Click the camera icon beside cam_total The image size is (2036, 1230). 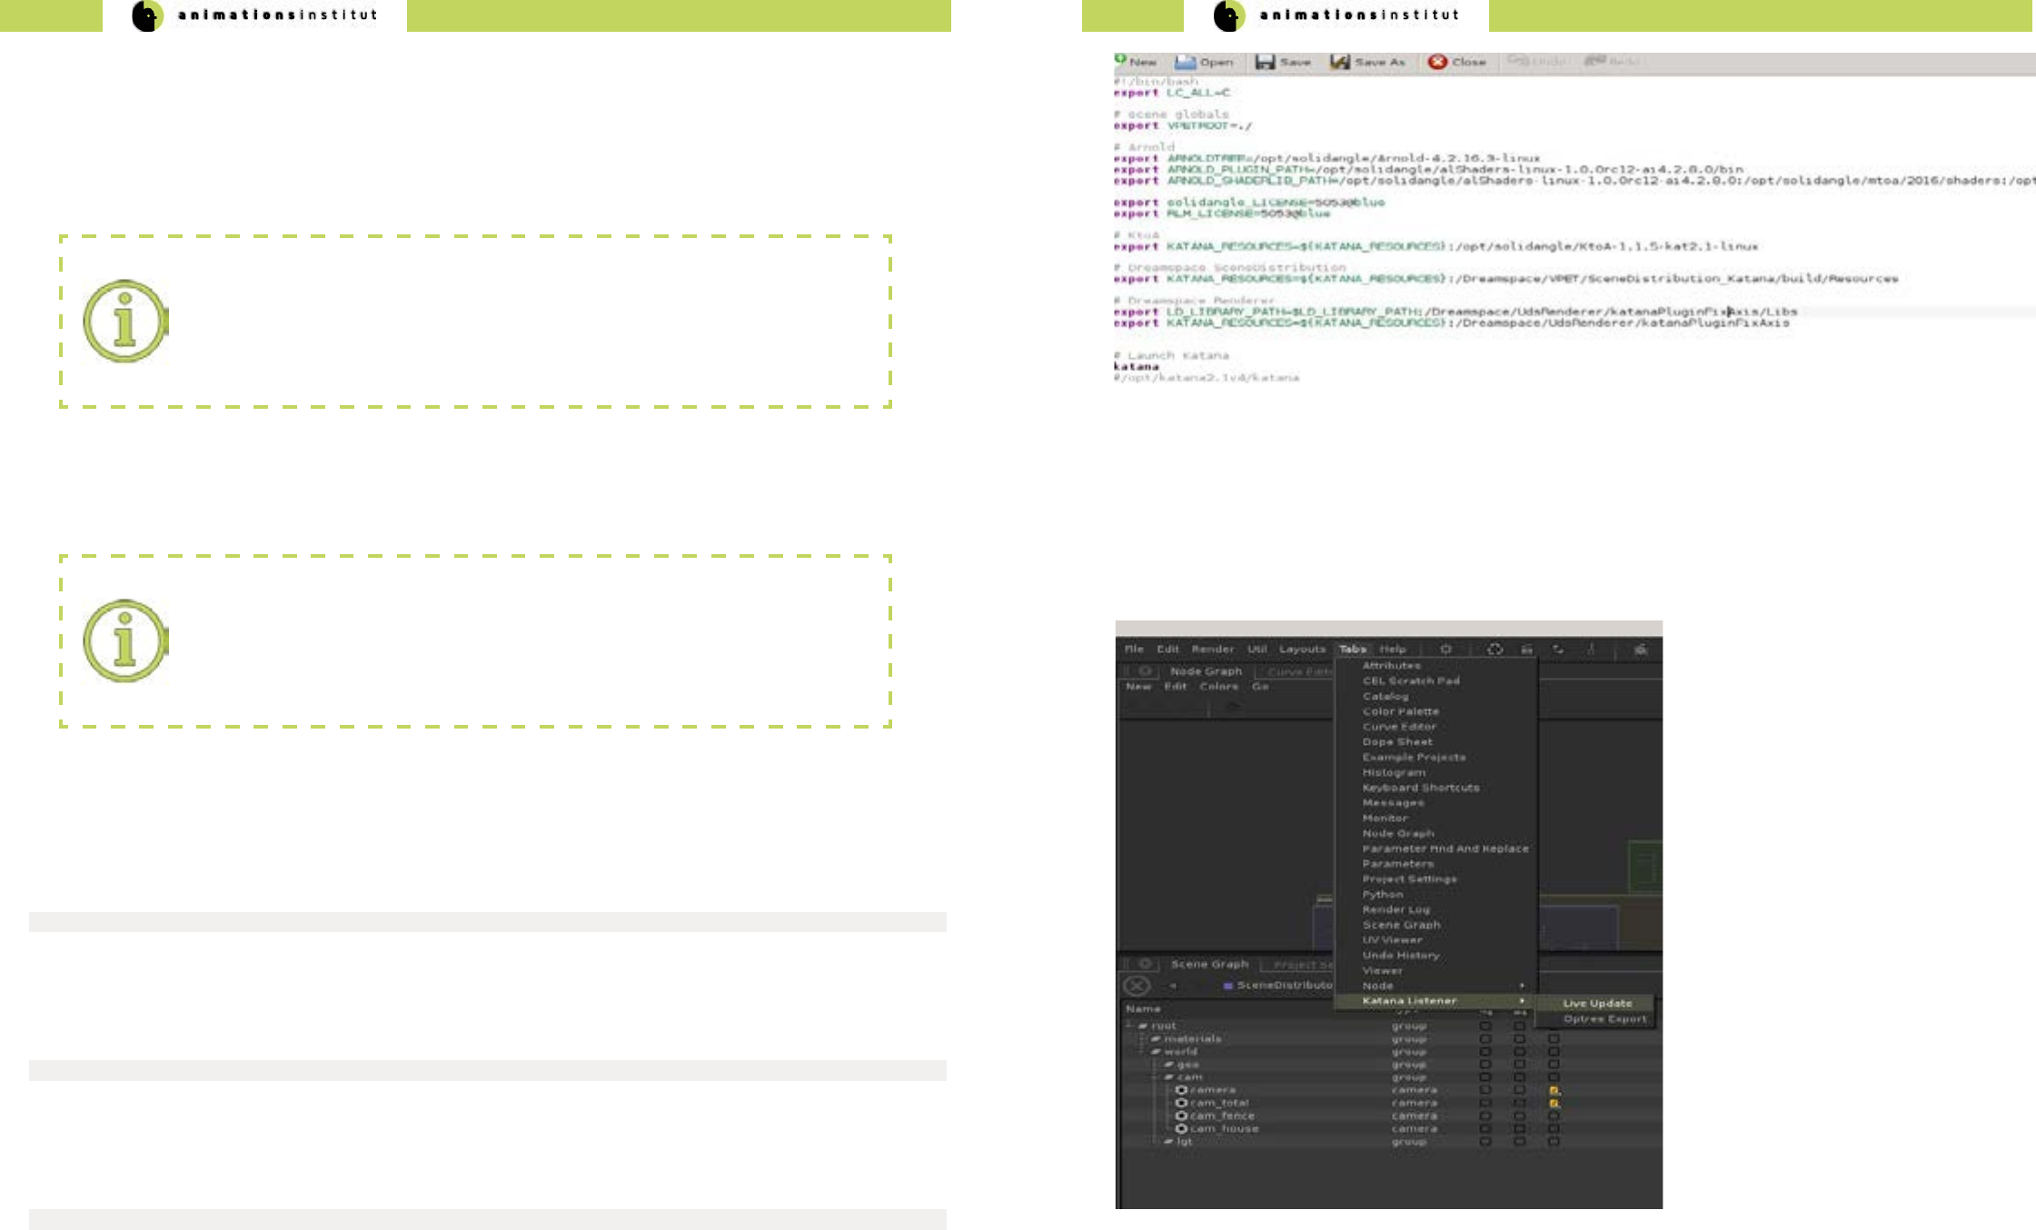[1181, 1103]
